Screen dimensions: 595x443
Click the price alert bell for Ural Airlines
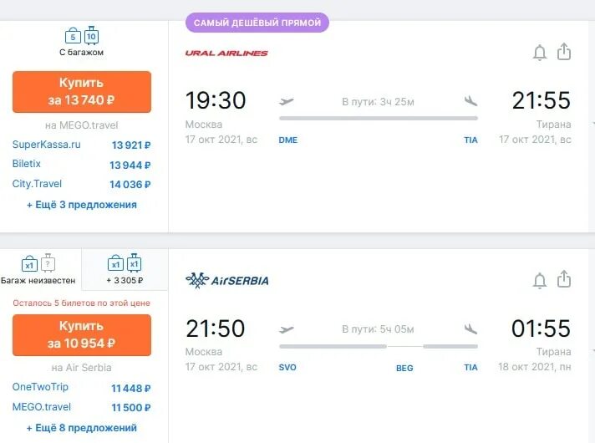[540, 53]
